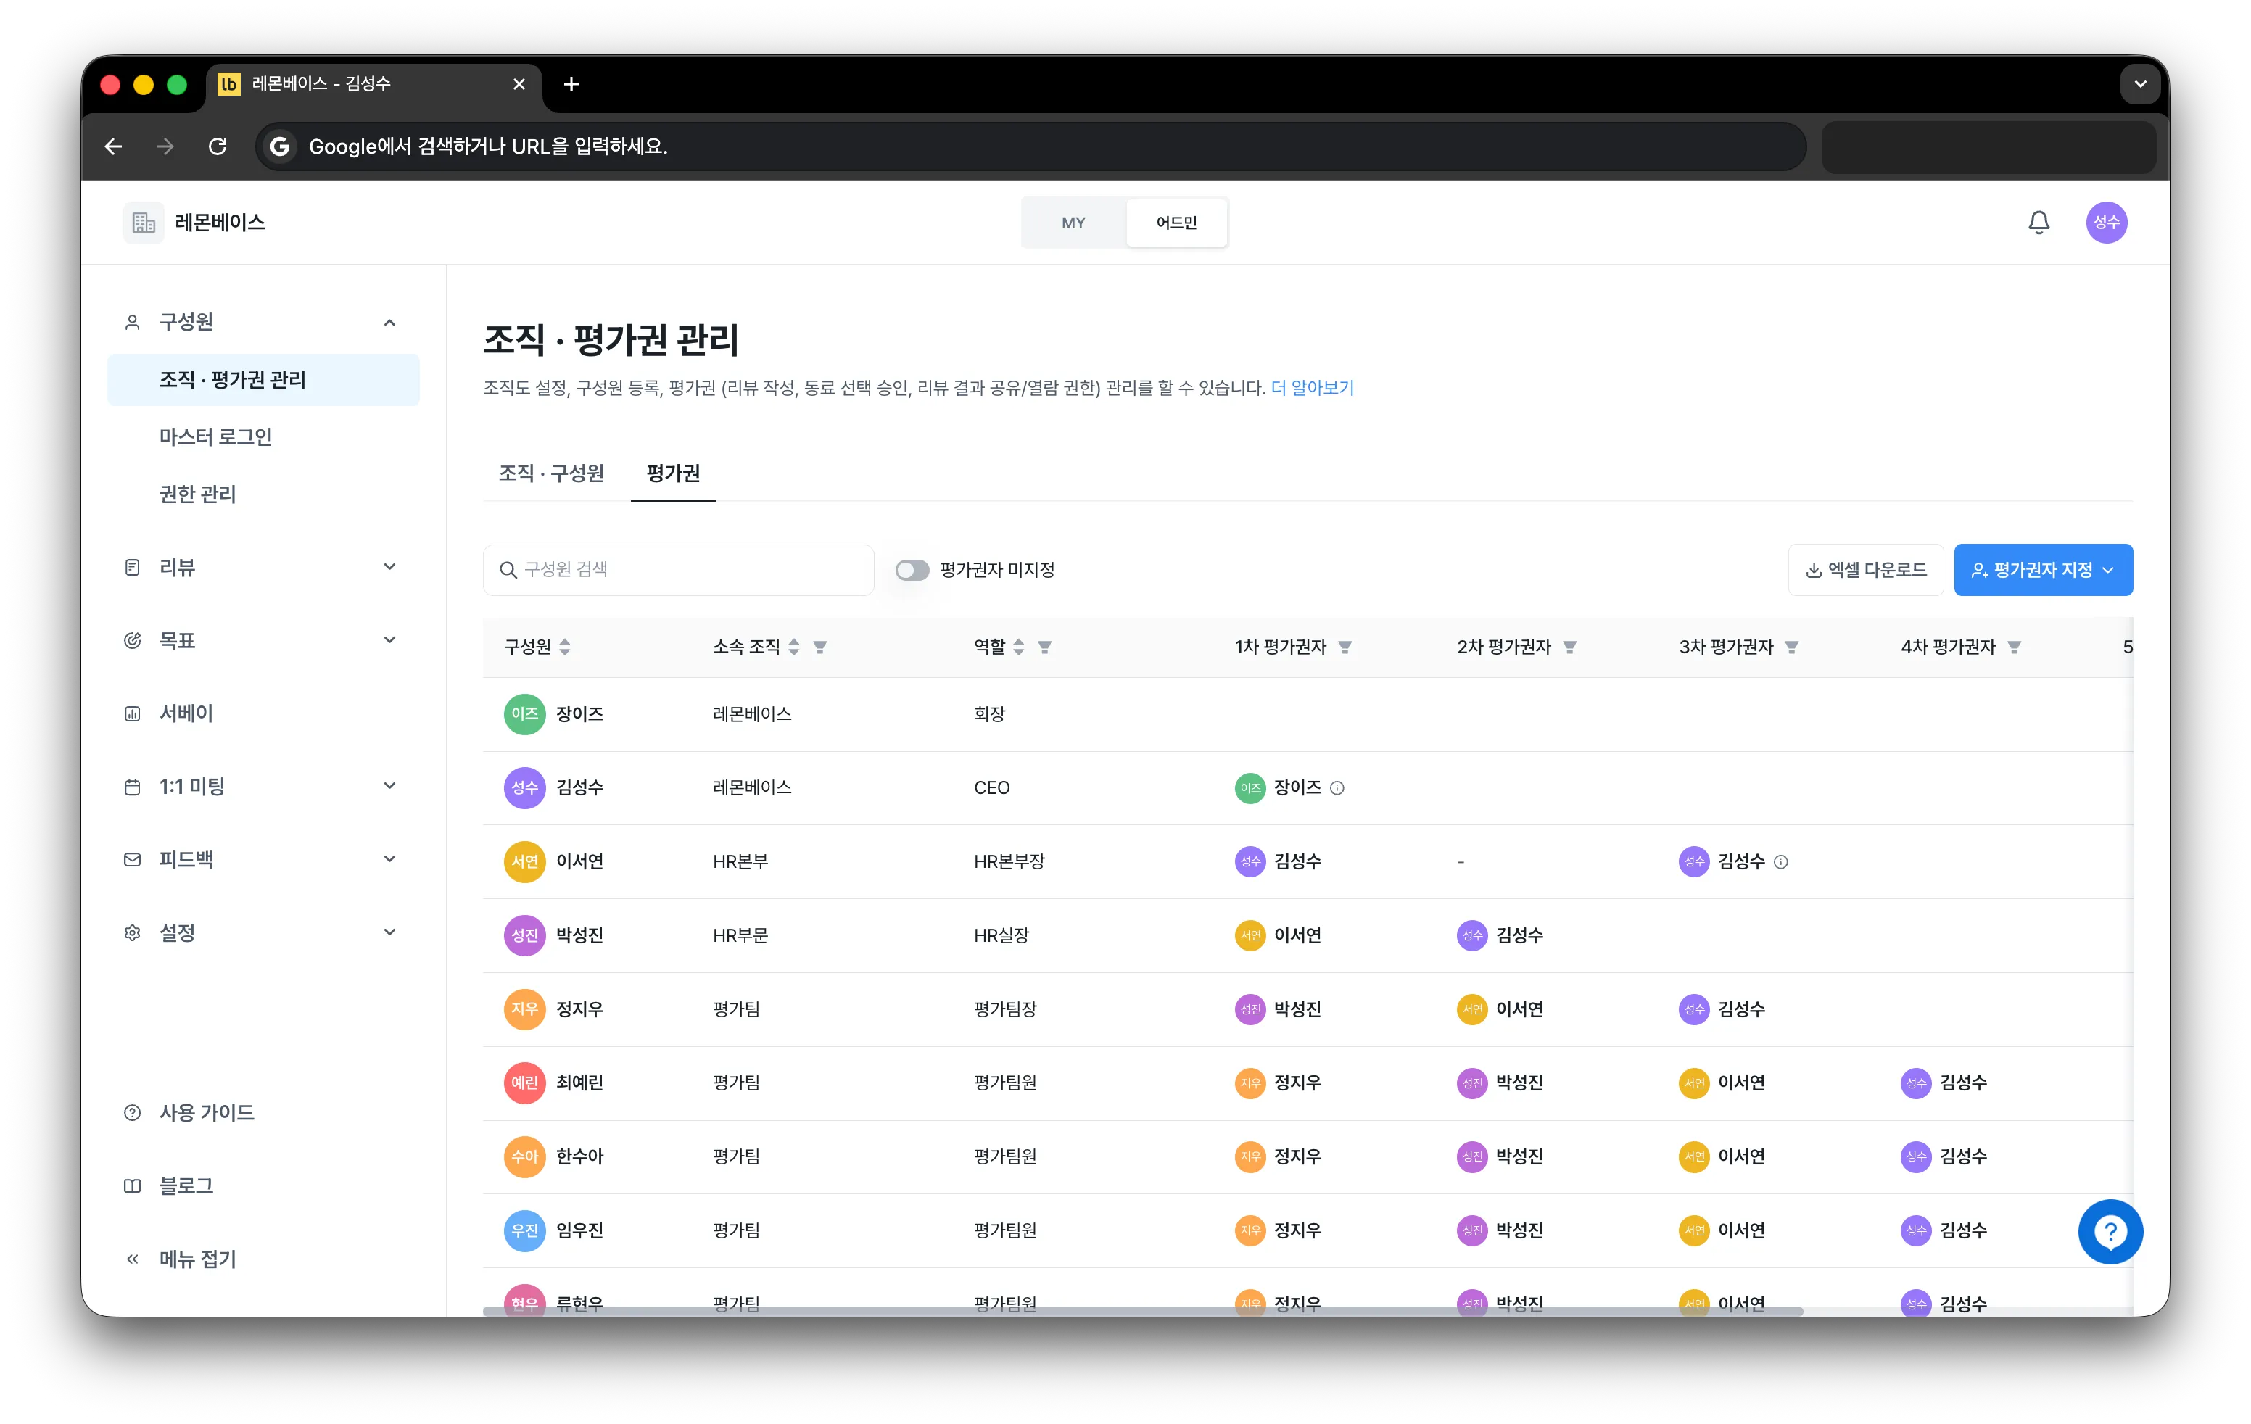Image resolution: width=2251 pixels, height=1424 pixels.
Task: Click the 성수 profile avatar in header
Action: click(x=2106, y=223)
